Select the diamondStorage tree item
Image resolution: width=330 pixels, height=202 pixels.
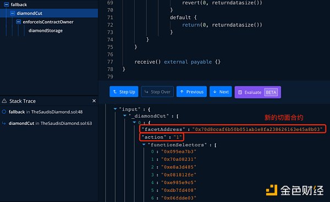coord(46,31)
